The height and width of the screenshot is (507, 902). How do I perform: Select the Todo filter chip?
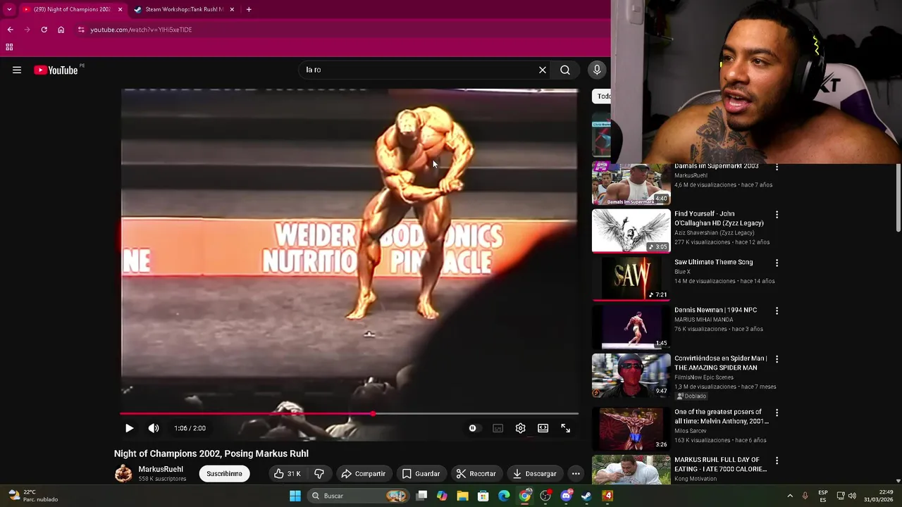602,96
